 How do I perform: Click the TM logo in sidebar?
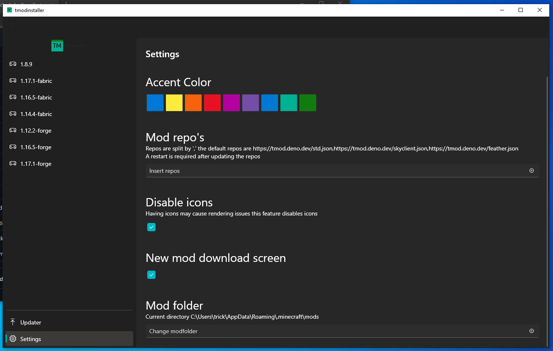click(57, 46)
